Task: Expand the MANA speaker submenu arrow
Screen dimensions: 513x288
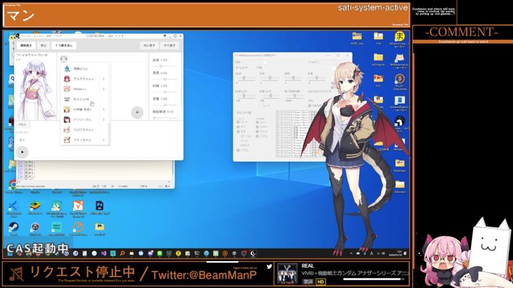Action: 104,89
